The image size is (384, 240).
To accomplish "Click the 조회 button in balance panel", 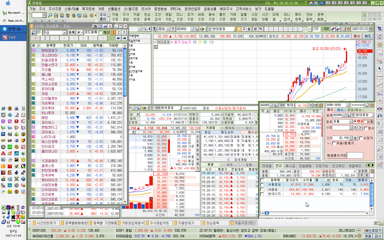I will [x=360, y=175].
